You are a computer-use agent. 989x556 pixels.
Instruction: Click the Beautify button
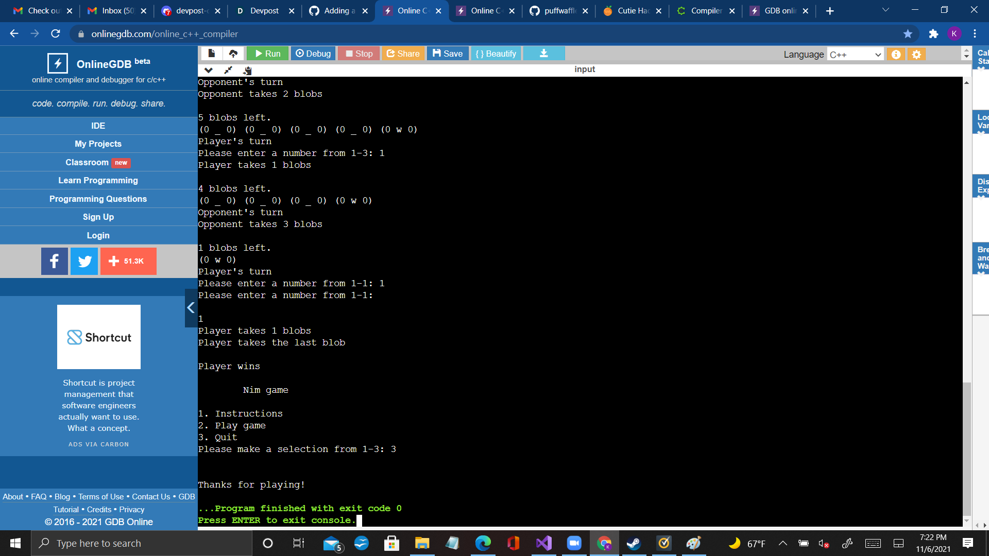pyautogui.click(x=496, y=54)
